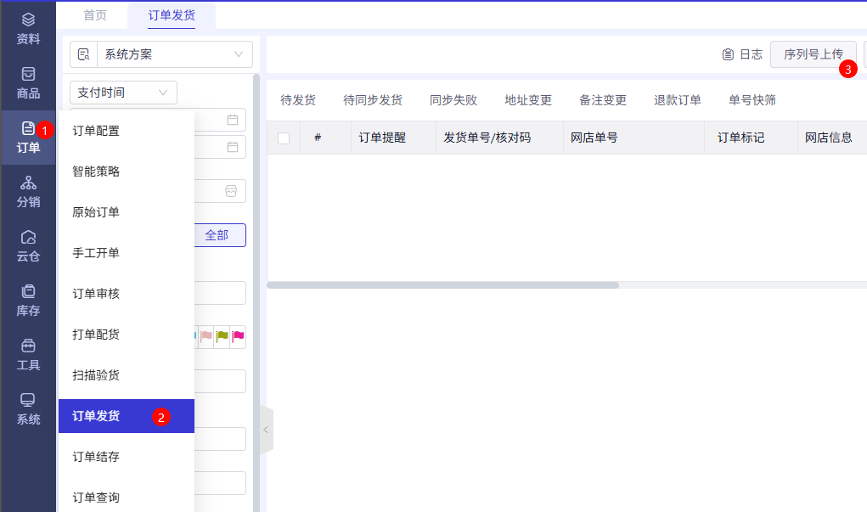Switch to the 首页 tab
867x512 pixels.
pos(95,15)
